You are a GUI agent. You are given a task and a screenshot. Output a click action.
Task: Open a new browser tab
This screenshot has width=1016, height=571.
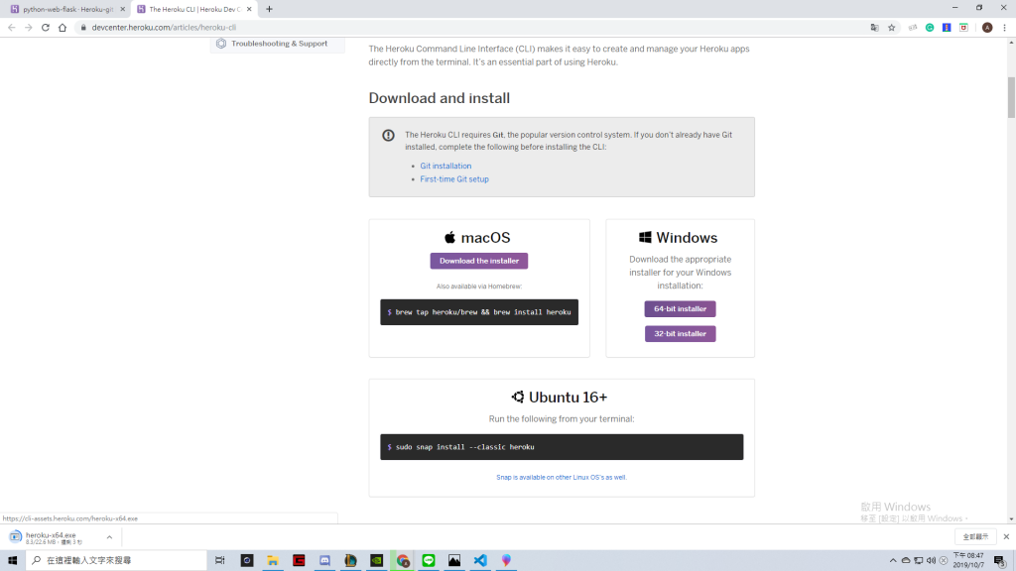click(x=269, y=9)
